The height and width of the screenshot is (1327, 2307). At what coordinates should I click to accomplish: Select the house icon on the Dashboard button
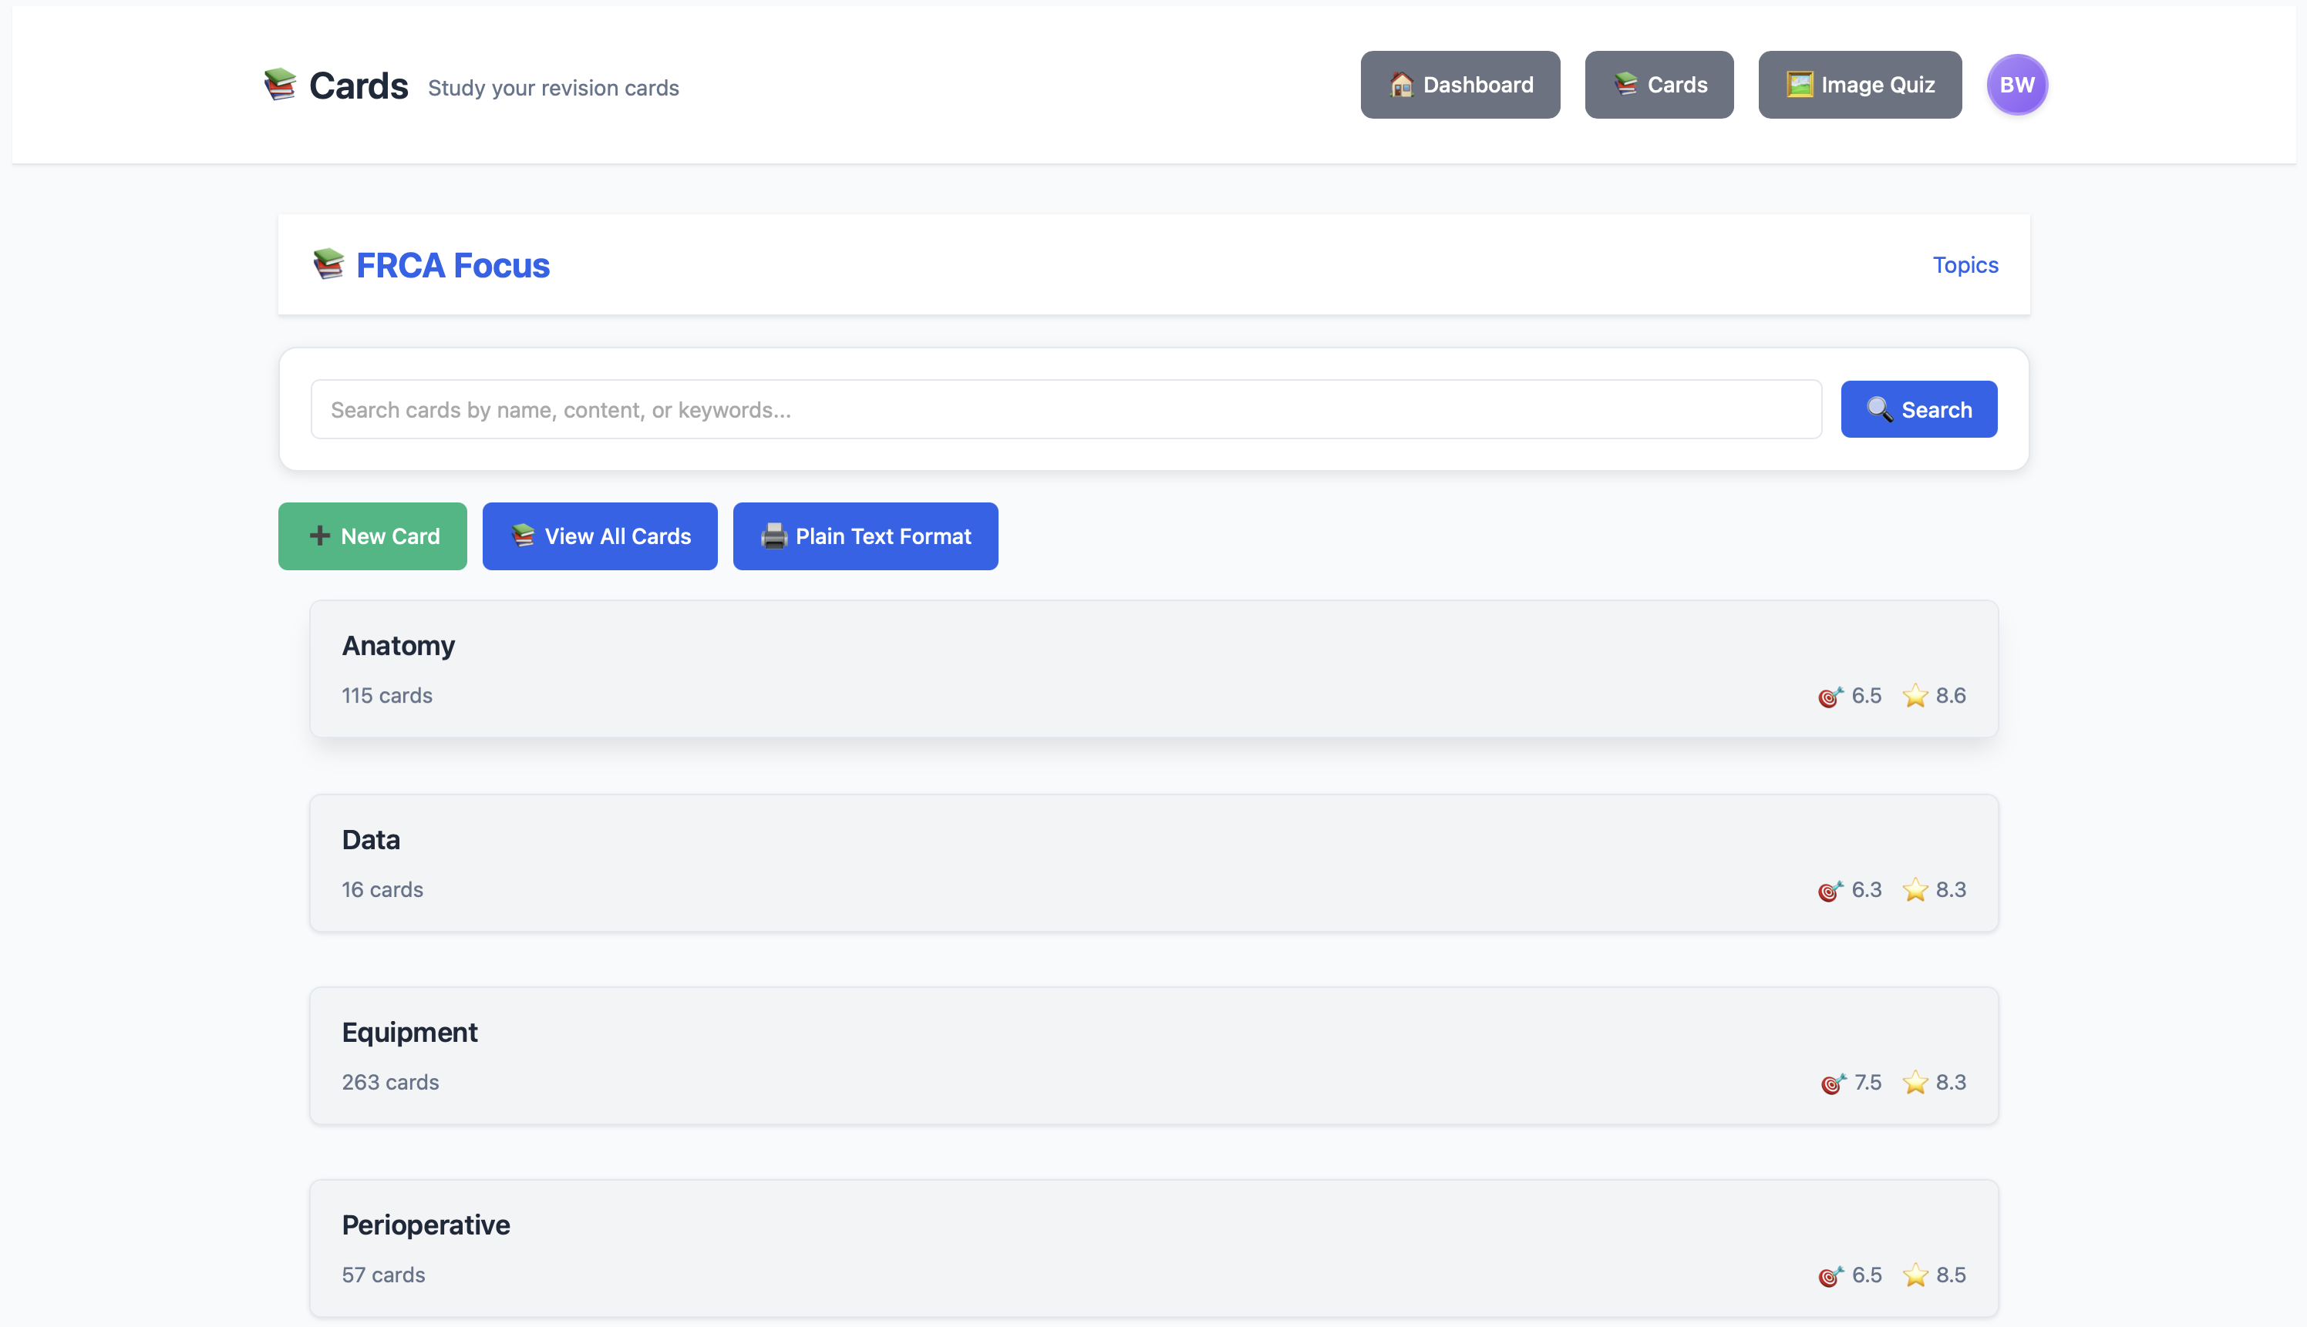(1402, 85)
